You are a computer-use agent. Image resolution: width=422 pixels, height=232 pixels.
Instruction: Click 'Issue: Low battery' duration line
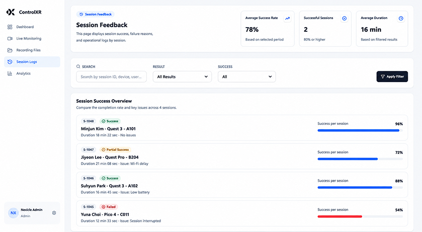click(x=115, y=192)
